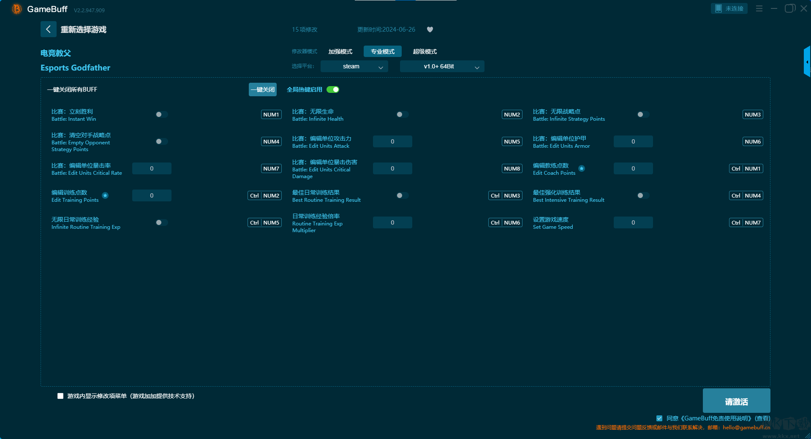Click the Ctrl NUM6 hotkey for Exp Multiplier

506,222
